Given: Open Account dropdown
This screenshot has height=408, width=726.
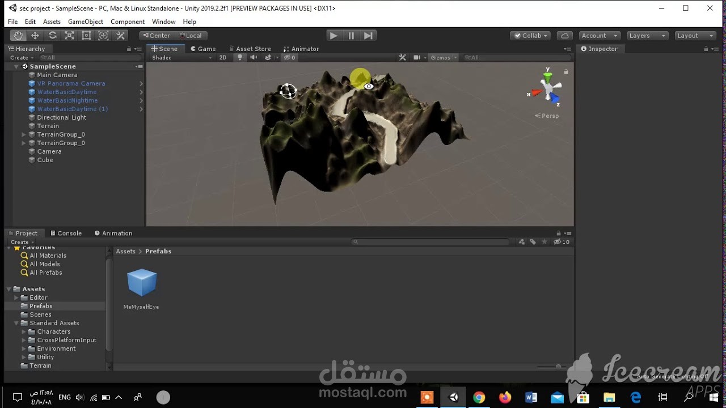Looking at the screenshot, I should (x=599, y=35).
